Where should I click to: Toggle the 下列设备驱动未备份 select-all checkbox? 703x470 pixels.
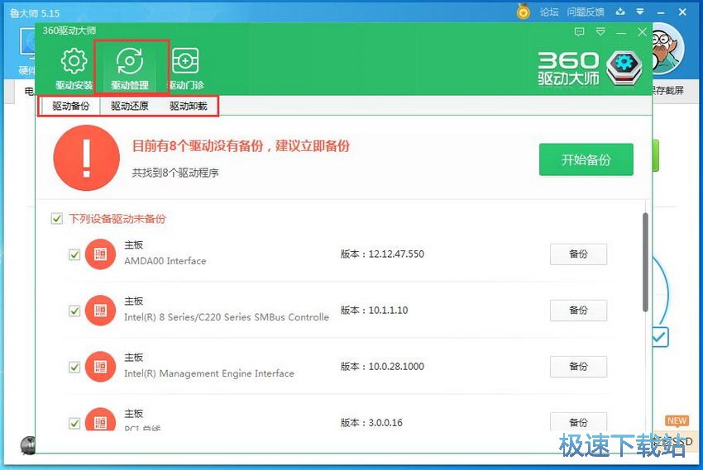click(x=56, y=218)
